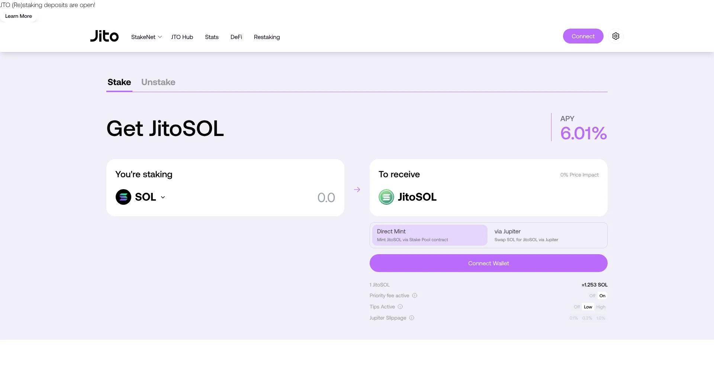Click the Connect Wallet button

click(x=489, y=263)
